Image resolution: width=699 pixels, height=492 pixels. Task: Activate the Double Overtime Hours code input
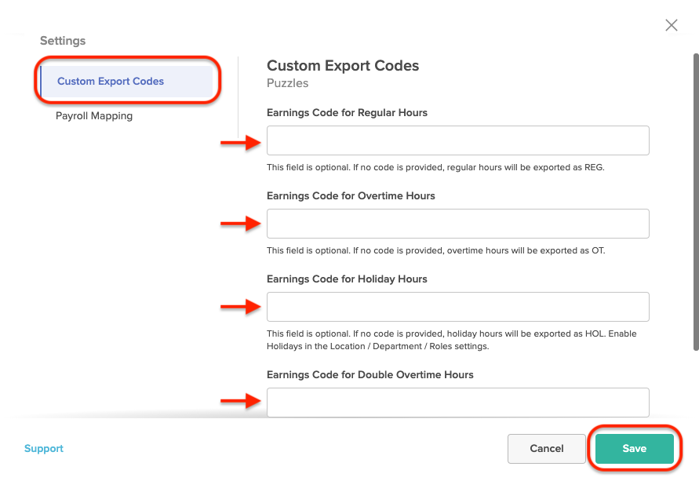point(458,403)
